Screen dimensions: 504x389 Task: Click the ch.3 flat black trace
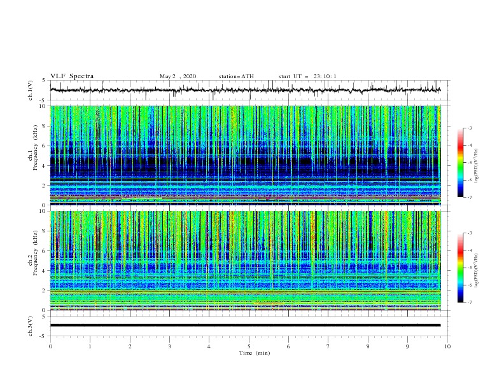[245, 325]
